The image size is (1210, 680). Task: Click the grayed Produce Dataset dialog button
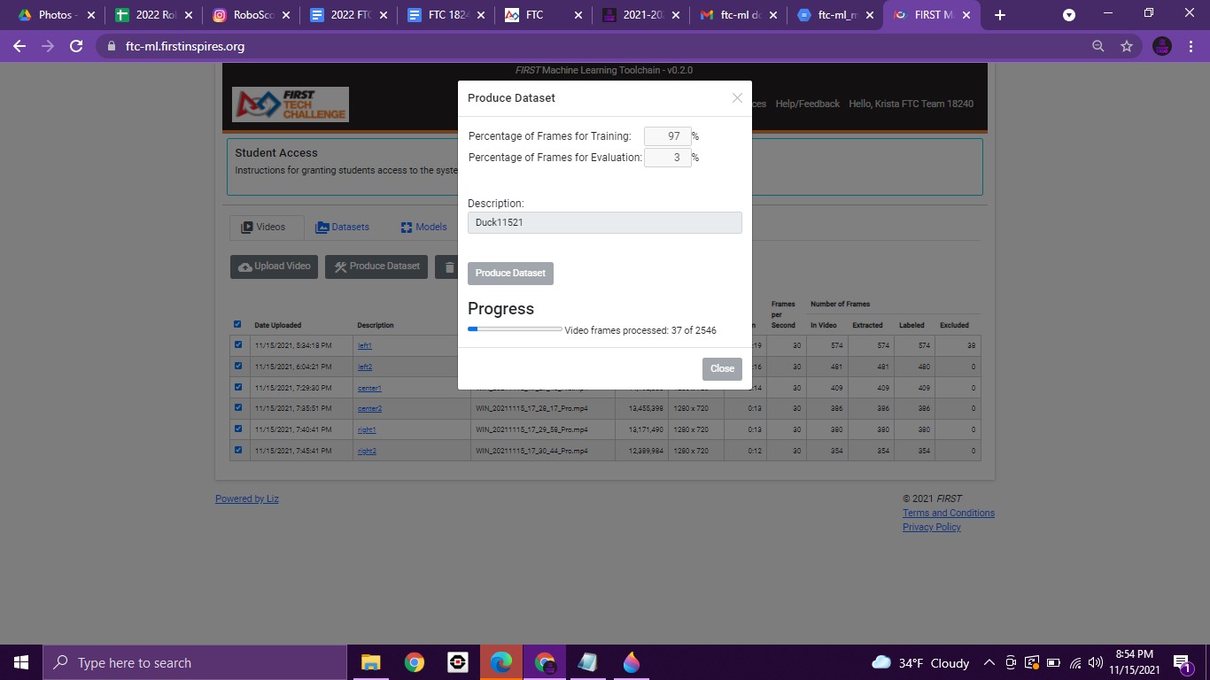pyautogui.click(x=510, y=274)
